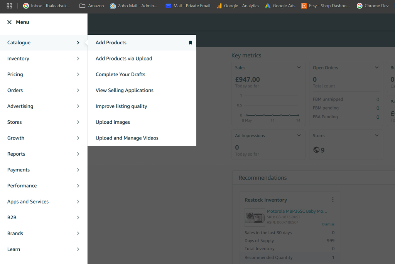Expand the Catalogue menu chevron
Image resolution: width=395 pixels, height=264 pixels.
(78, 43)
